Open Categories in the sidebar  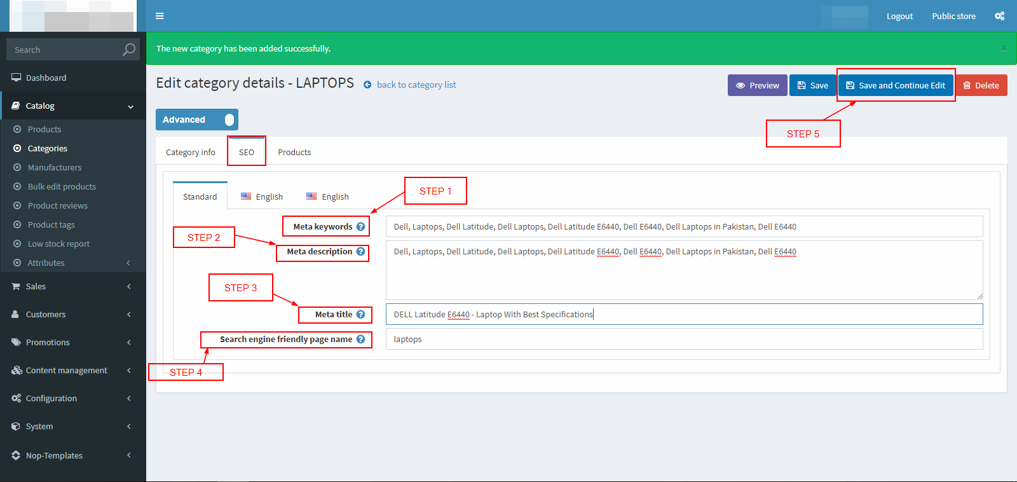pos(48,148)
